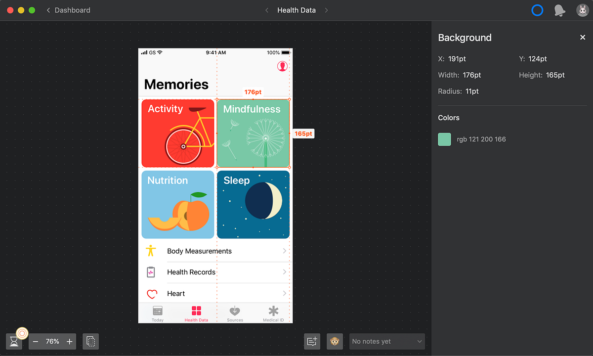Click the selection export icon beside zoom controls

click(x=90, y=341)
